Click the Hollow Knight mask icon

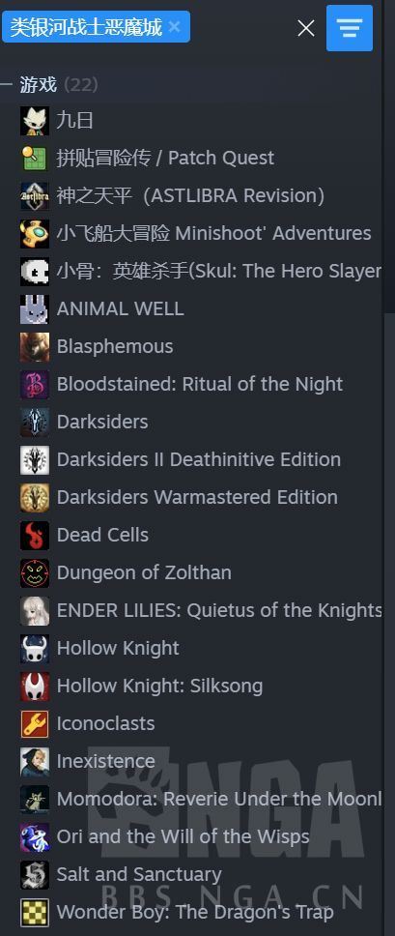tap(35, 648)
